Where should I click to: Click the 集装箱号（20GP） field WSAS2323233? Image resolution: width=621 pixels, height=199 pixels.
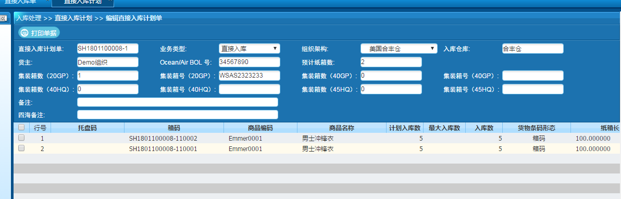coord(250,76)
